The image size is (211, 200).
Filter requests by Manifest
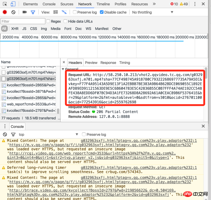coord(102,29)
